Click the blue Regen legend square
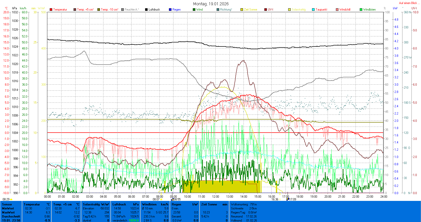The image size is (421, 222). [x=170, y=10]
